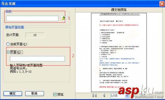Screen dimensions: 165x100
Task: Select the 当前页面 radio button
Action: coord(8,44)
